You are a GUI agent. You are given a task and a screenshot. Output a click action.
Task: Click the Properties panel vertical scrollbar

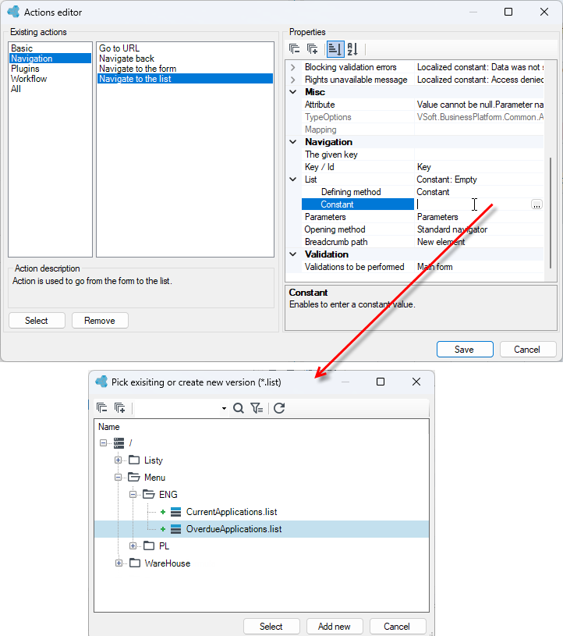click(551, 212)
